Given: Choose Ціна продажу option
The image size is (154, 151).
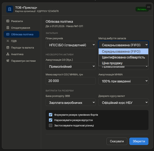Looking at the screenshot, I should point(123,63).
